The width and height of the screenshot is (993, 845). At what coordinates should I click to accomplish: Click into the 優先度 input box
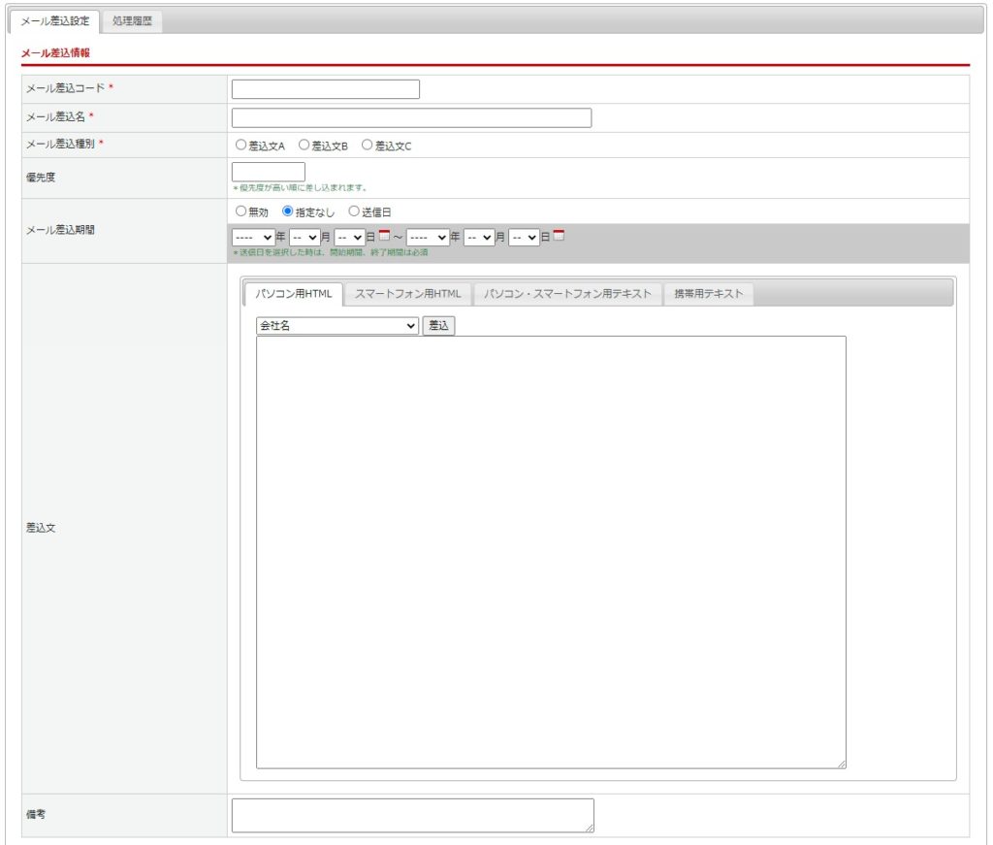tap(269, 172)
